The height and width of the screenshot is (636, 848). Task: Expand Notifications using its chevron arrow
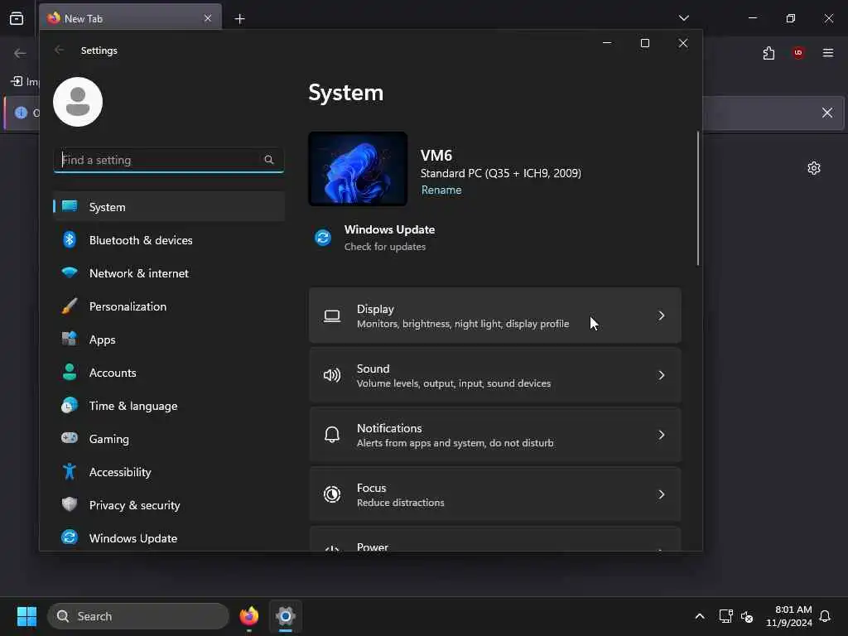coord(661,434)
